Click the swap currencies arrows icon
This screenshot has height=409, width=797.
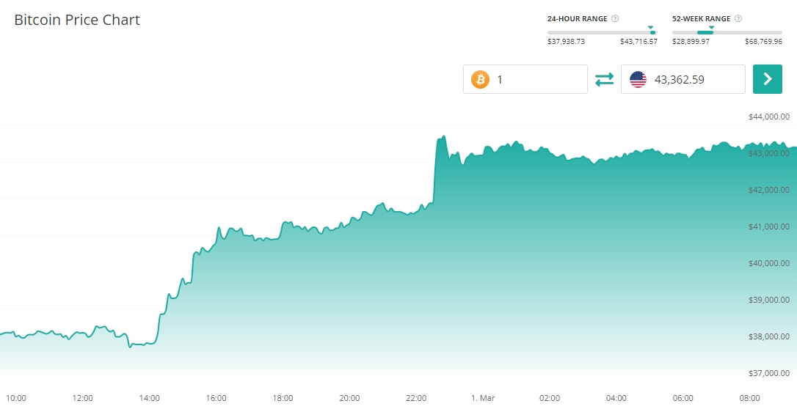pyautogui.click(x=604, y=79)
